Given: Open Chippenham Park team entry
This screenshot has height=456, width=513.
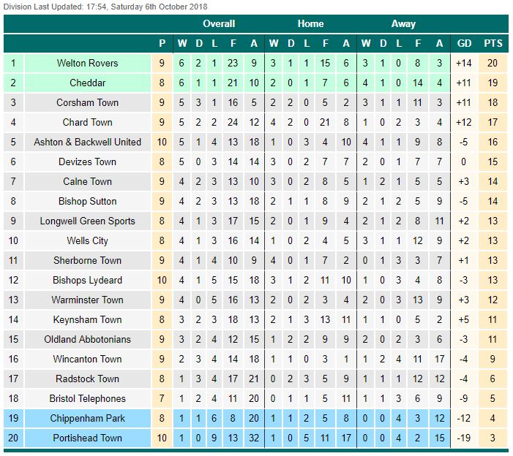Looking at the screenshot, I should pyautogui.click(x=87, y=418).
